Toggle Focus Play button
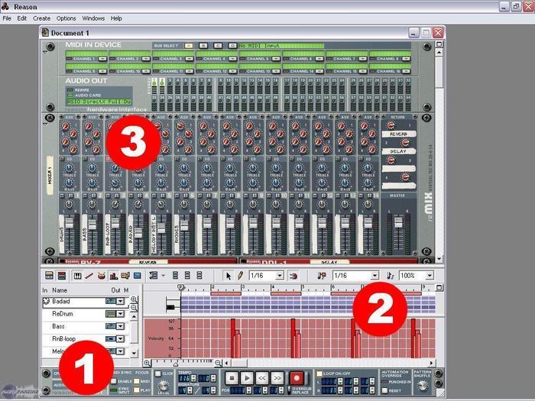 coord(137,390)
